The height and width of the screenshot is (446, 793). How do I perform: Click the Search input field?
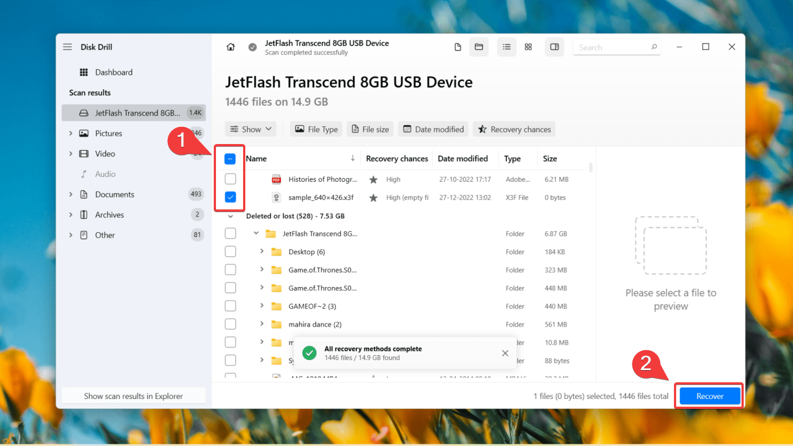[x=612, y=48]
